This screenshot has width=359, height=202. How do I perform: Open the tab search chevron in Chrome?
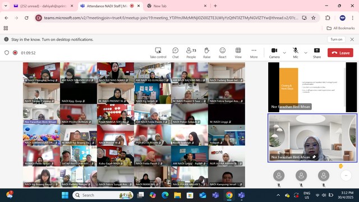pyautogui.click(x=6, y=6)
